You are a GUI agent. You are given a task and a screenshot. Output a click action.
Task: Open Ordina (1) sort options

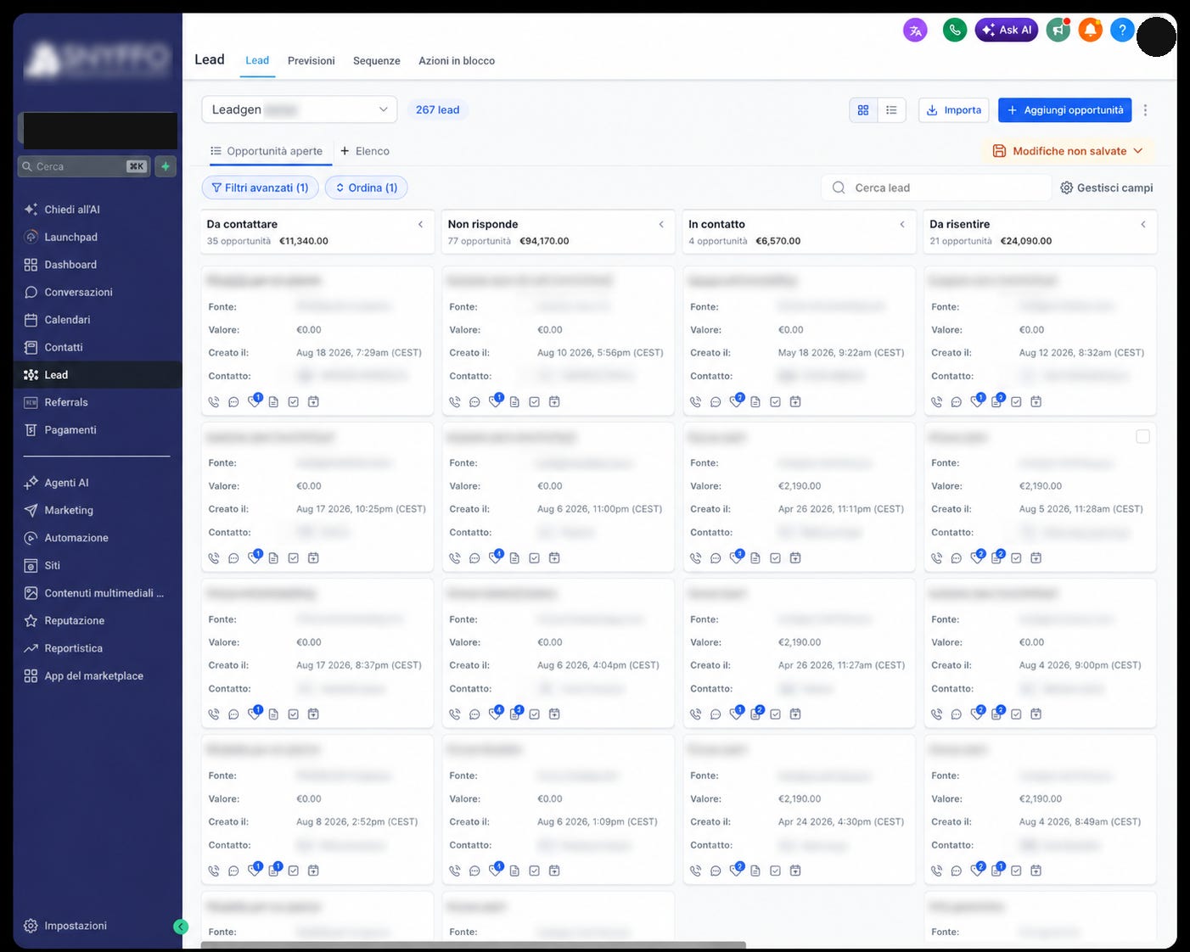tap(366, 188)
